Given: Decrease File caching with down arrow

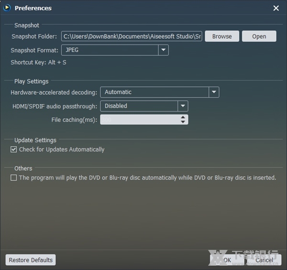Looking at the screenshot, I should pyautogui.click(x=183, y=122).
